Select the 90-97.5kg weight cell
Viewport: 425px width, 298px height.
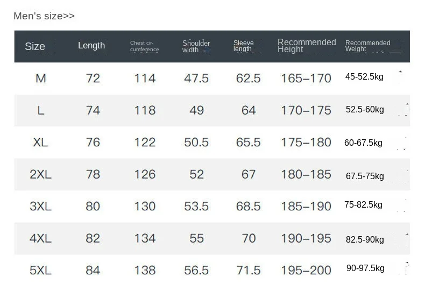pyautogui.click(x=365, y=268)
